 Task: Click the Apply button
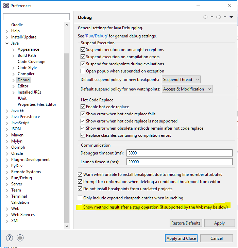point(220,223)
